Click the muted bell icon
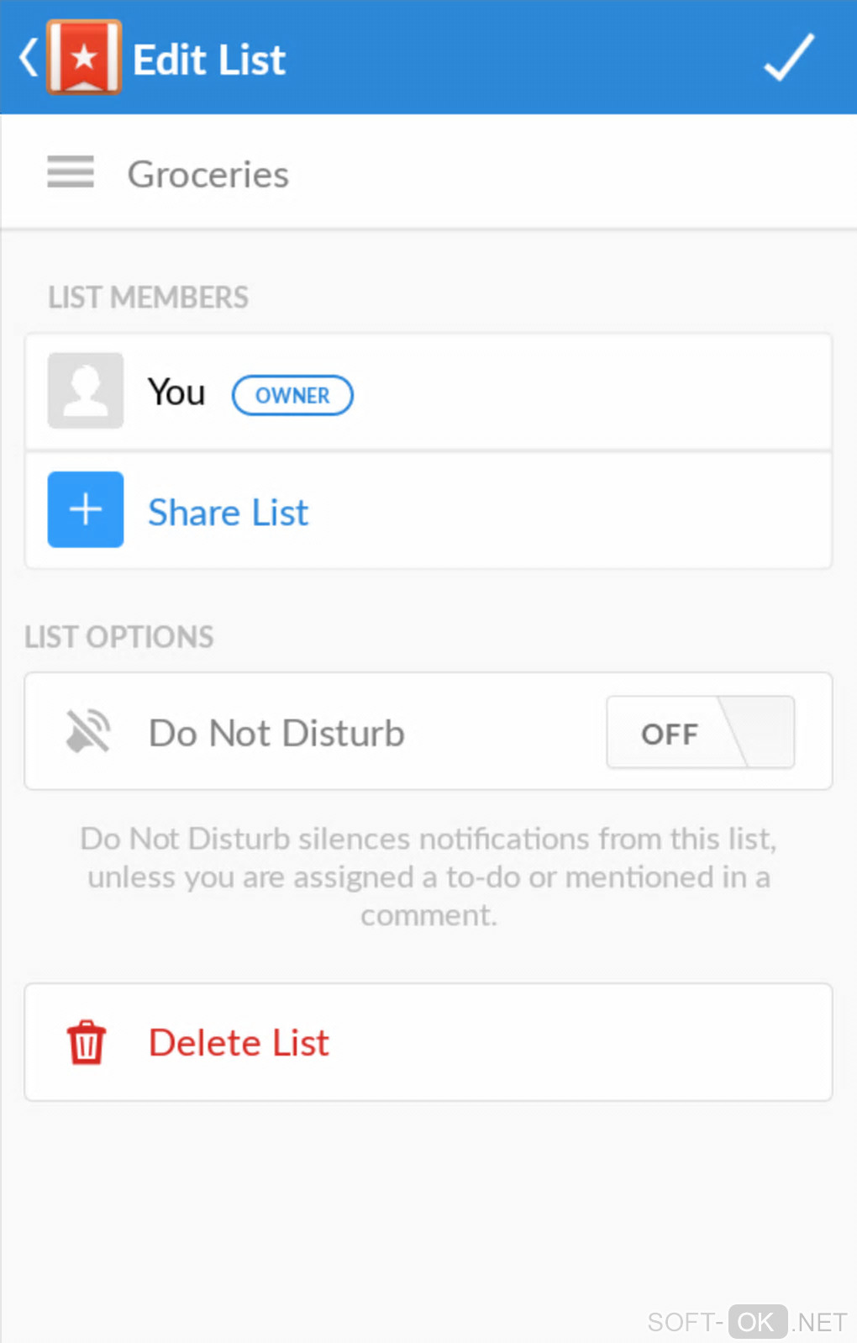This screenshot has height=1343, width=857. pos(88,731)
